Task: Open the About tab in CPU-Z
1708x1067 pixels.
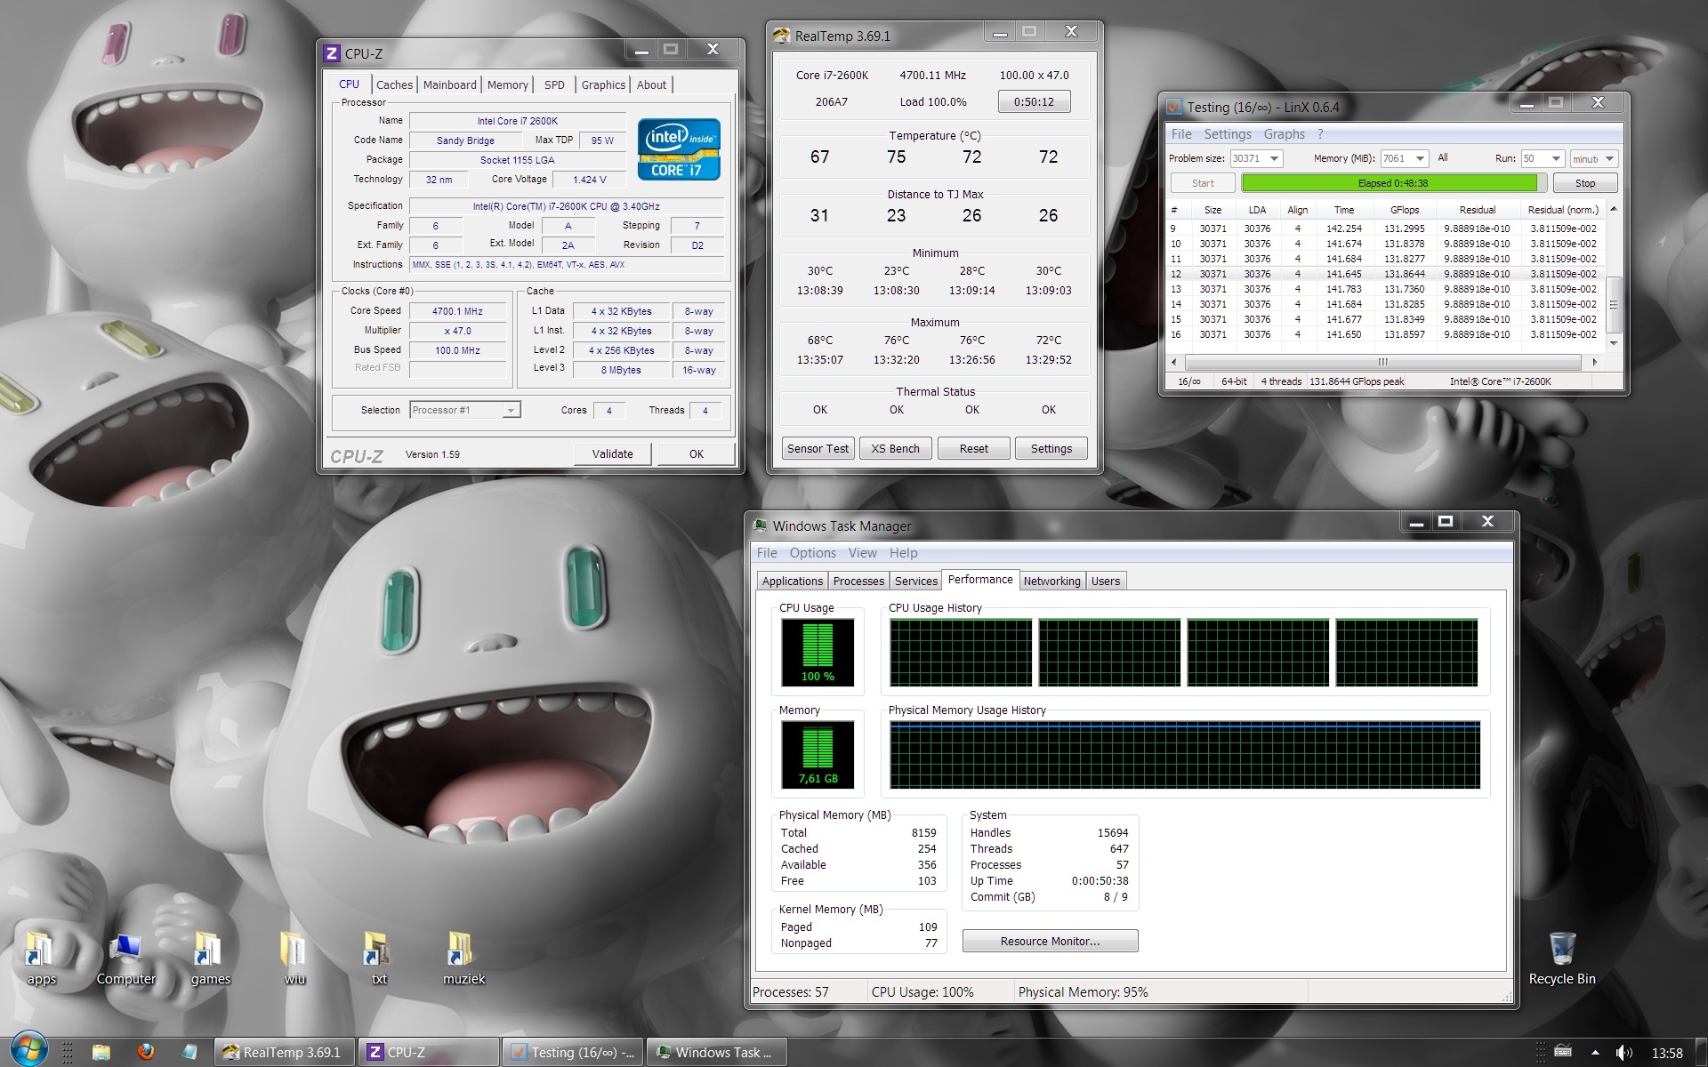Action: click(651, 84)
